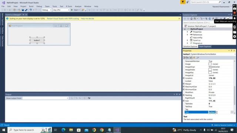Click Collapse All icon in Solution Explorer

213,19
